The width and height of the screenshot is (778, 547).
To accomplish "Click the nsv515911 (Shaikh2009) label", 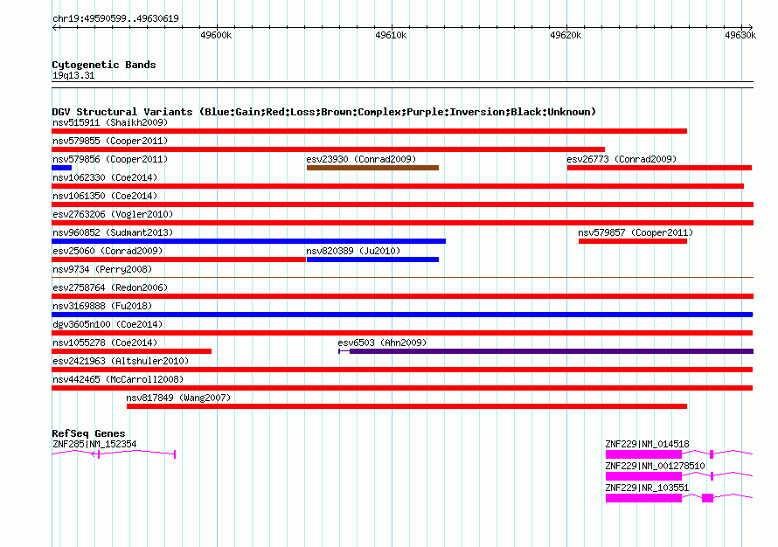I will click(110, 122).
